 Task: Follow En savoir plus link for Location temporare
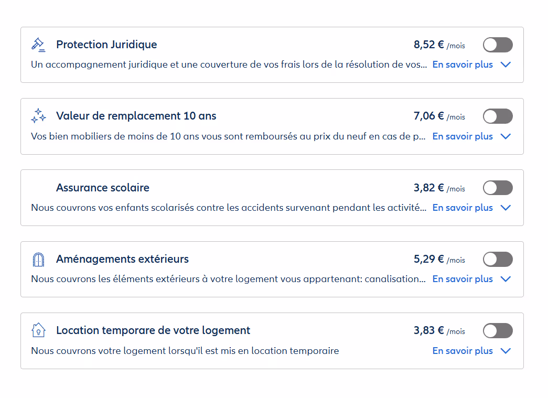click(462, 351)
